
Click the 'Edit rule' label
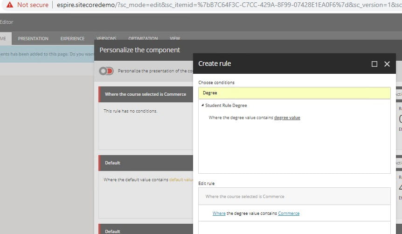point(207,184)
